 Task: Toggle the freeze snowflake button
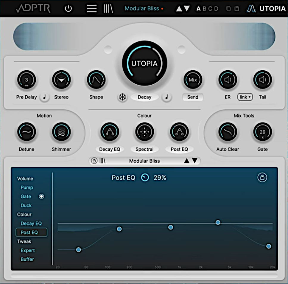[x=122, y=97]
